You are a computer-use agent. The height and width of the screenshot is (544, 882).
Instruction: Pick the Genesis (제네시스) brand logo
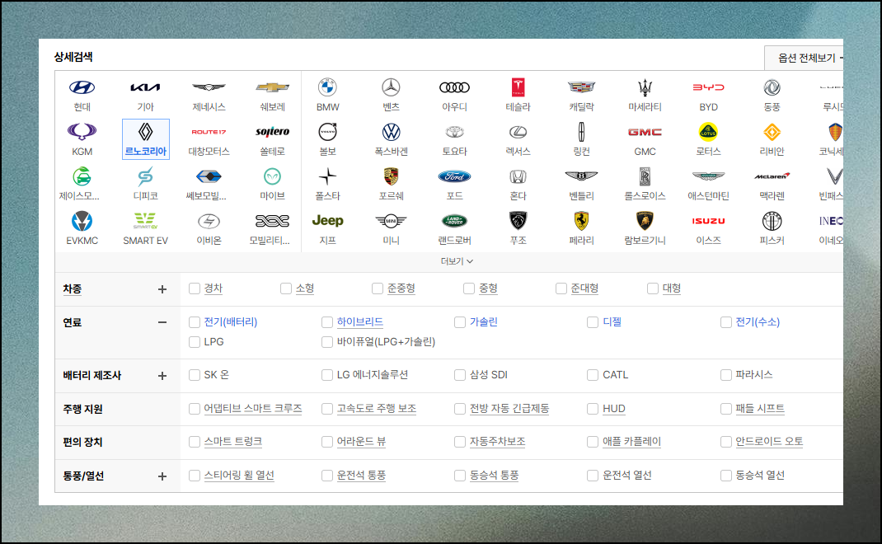coord(209,87)
